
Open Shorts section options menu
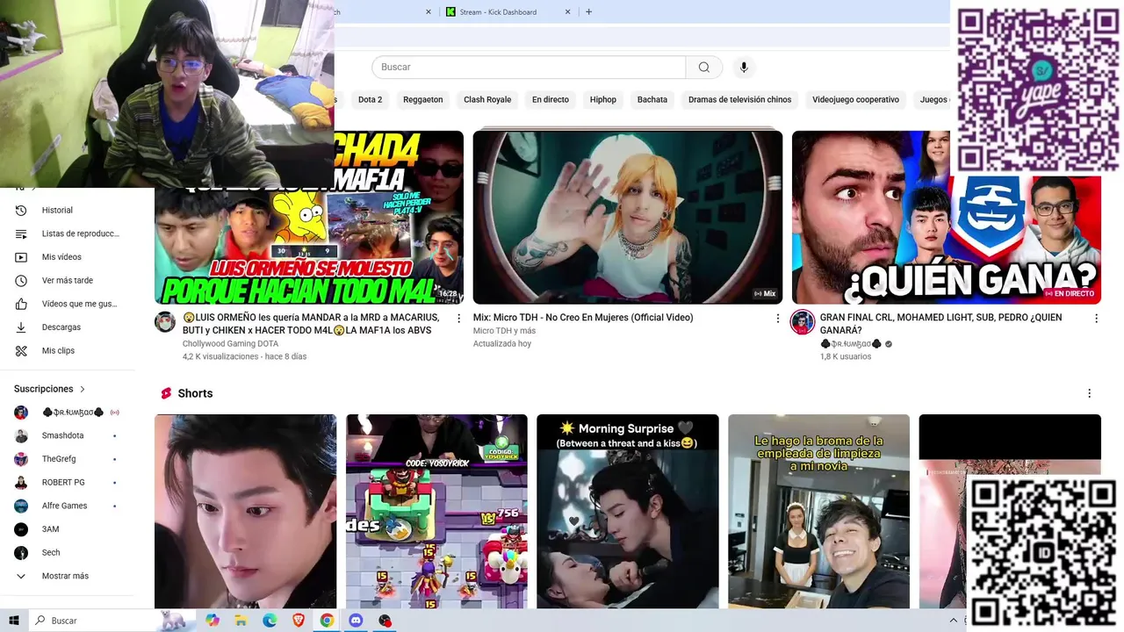click(1089, 393)
